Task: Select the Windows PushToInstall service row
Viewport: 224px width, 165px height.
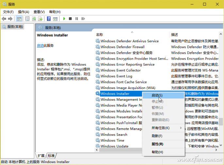Action: point(119,123)
